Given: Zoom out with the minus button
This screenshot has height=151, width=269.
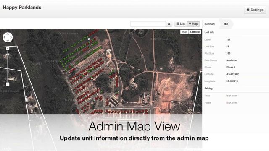Looking at the screenshot, I should [8, 84].
